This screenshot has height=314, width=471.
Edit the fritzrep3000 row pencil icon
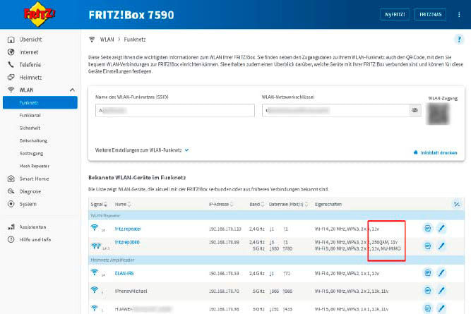pyautogui.click(x=441, y=246)
